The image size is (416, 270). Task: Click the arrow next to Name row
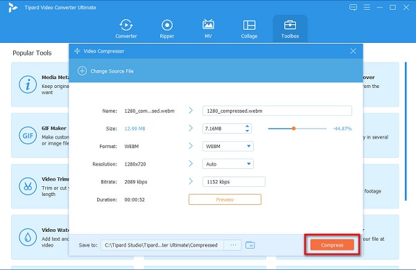(191, 111)
